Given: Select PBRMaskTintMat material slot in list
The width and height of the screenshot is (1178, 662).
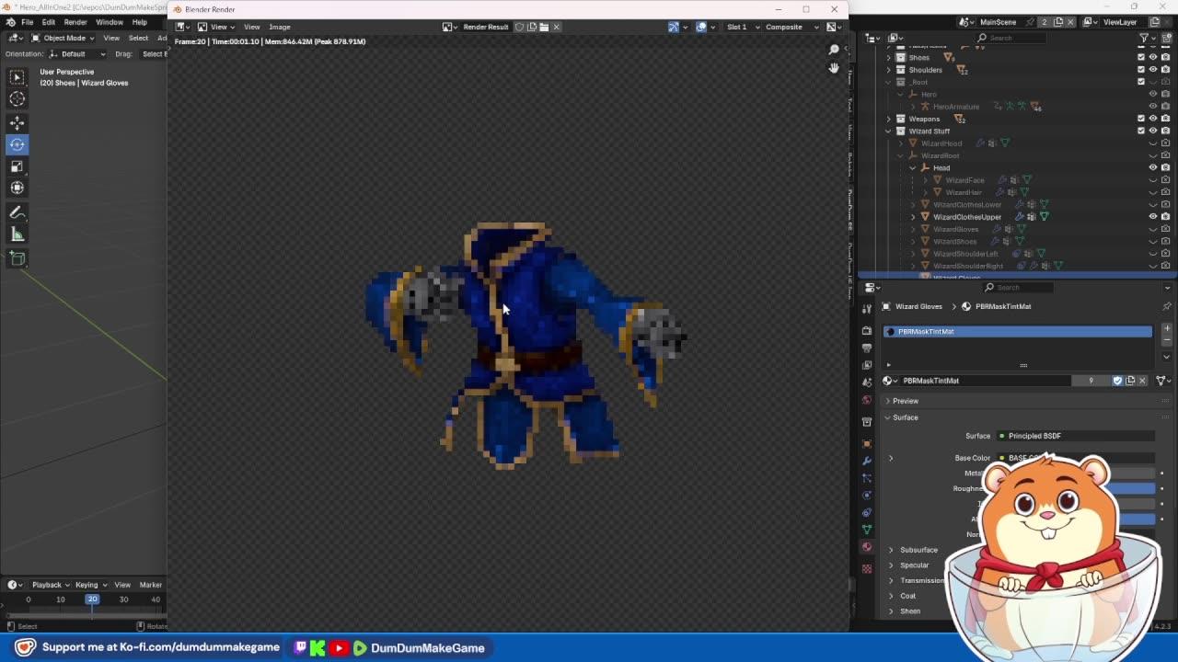Looking at the screenshot, I should coord(1018,331).
